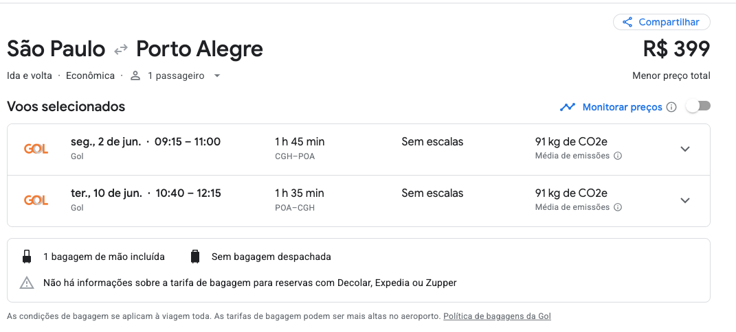The height and width of the screenshot is (332, 736).
Task: Click the checked baggage suitcase icon
Action: (195, 257)
